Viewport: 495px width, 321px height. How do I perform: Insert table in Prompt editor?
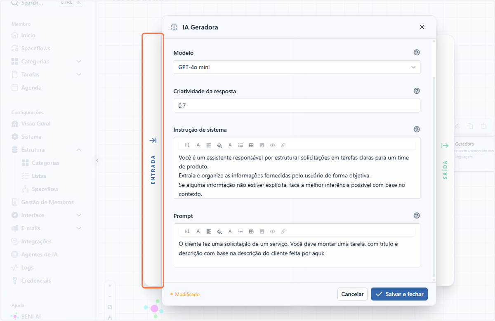pos(251,231)
